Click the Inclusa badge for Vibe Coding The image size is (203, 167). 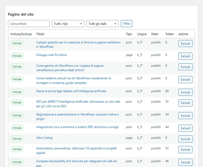point(17,139)
